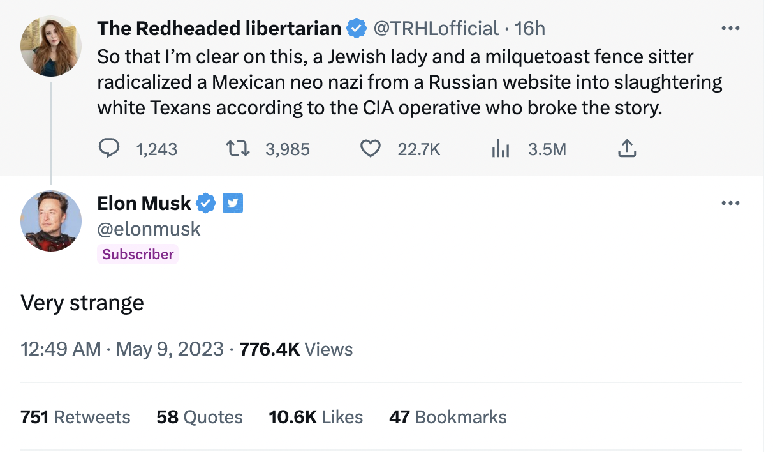Open analytics via the views bar icon
Viewport: 773px width, 452px height.
(x=501, y=149)
